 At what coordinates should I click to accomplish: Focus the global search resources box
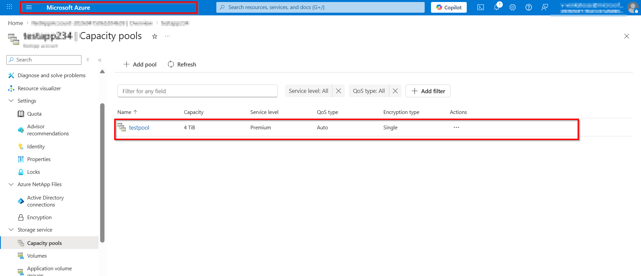[320, 7]
